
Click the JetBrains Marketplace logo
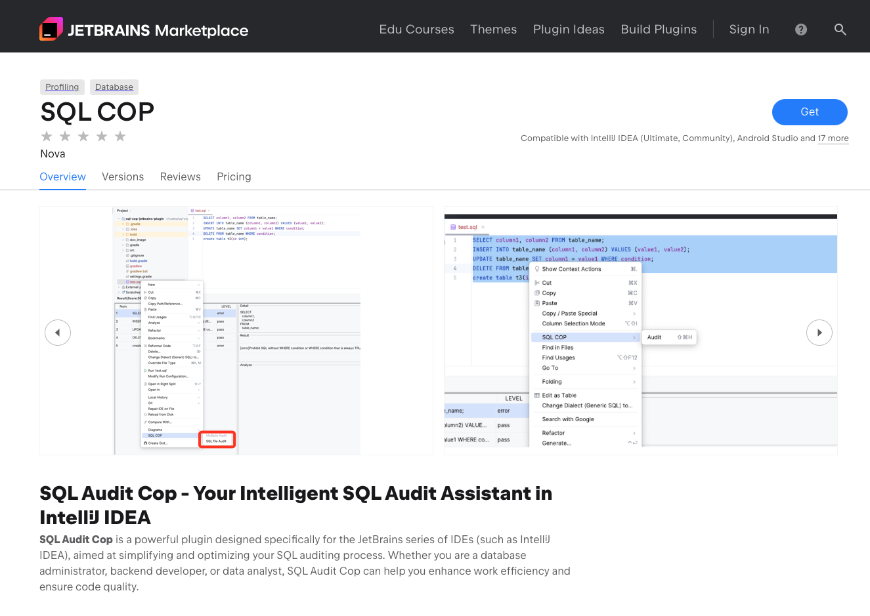(x=144, y=30)
